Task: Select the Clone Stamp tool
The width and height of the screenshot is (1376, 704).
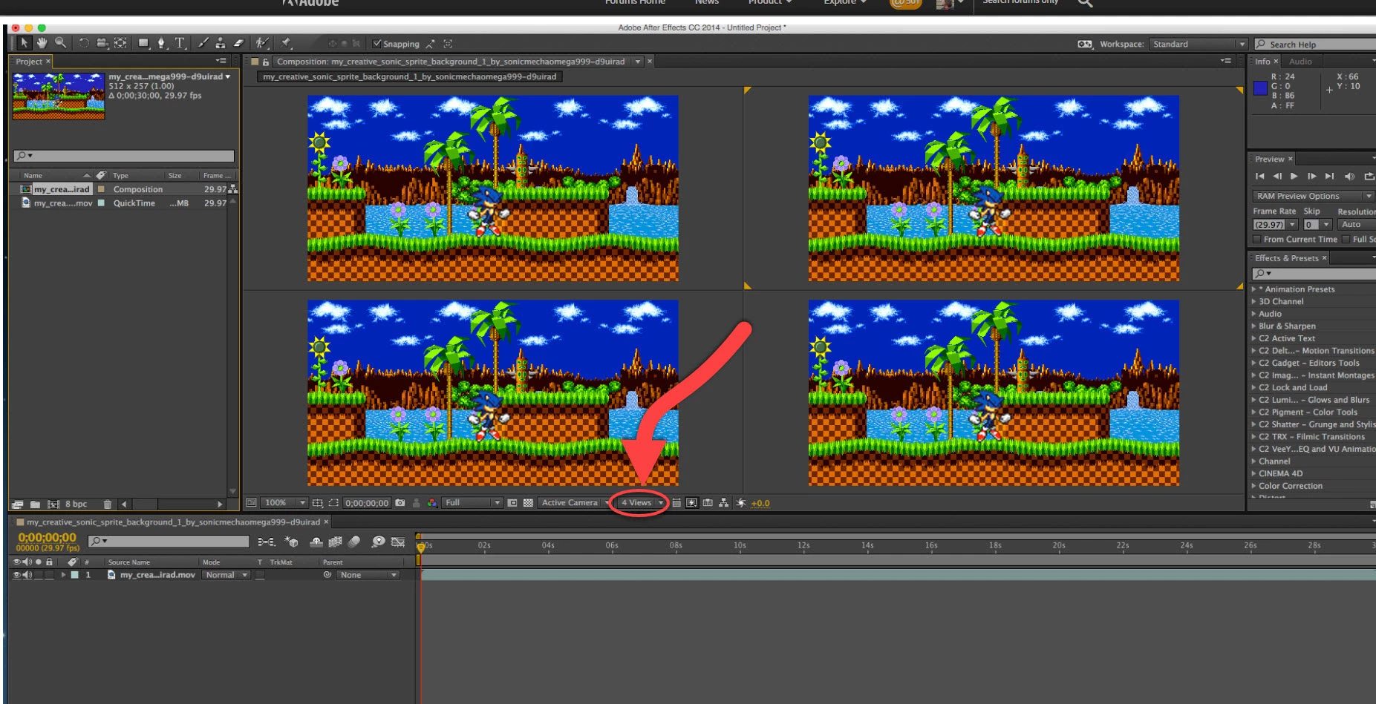Action: [221, 43]
